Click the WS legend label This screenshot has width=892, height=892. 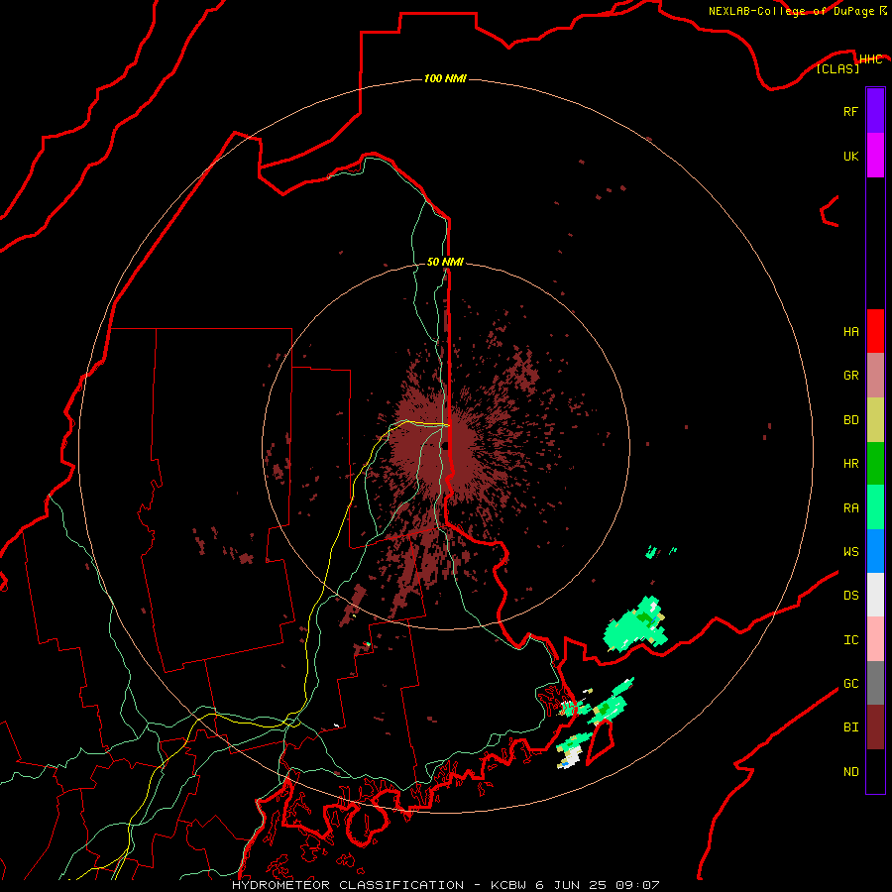click(x=850, y=552)
